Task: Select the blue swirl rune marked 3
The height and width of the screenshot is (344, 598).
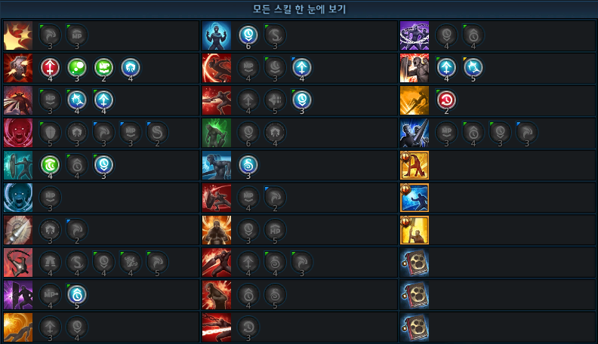Action: coord(248,165)
